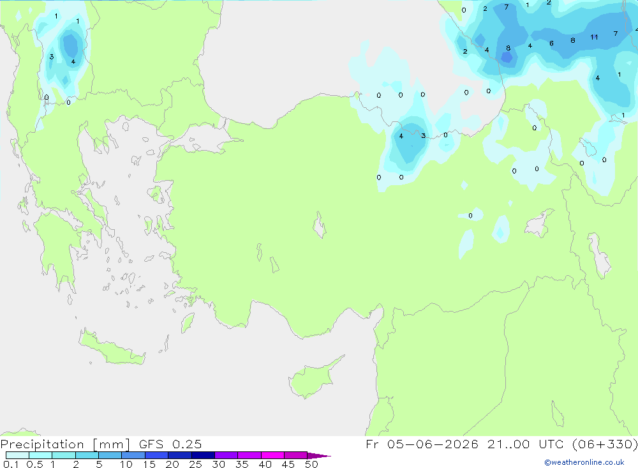Click the Fr 05-06-2026 date text
Image resolution: width=638 pixels, height=468 pixels.
click(x=422, y=444)
